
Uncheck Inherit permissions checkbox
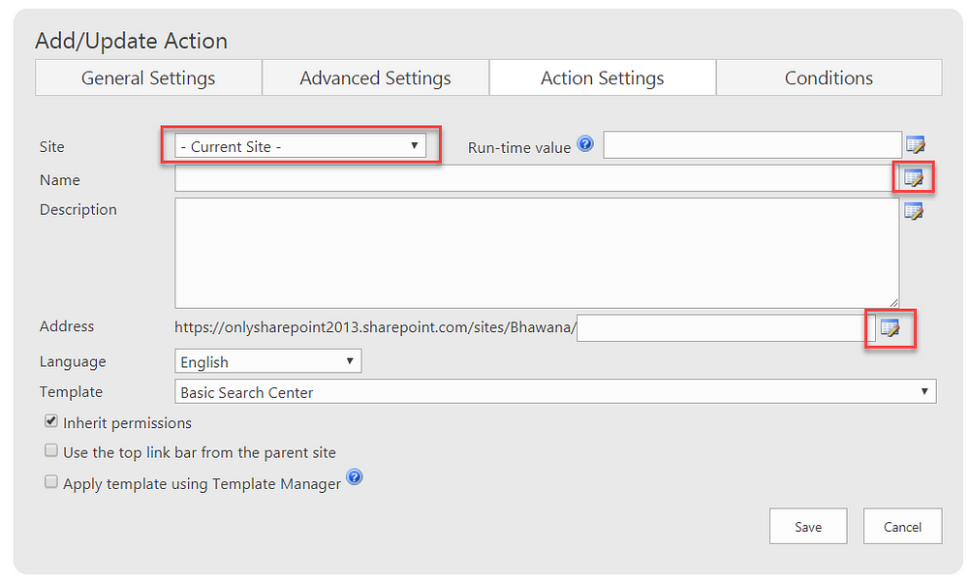[51, 421]
